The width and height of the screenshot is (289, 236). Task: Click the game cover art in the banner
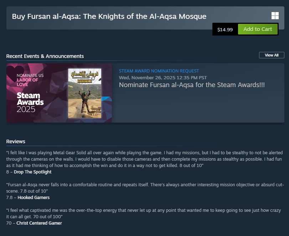click(x=85, y=92)
